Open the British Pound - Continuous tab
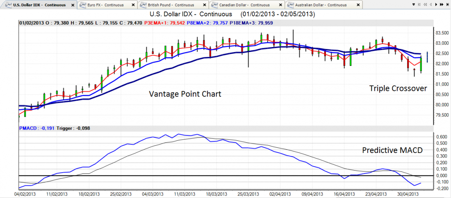451x198 pixels. (x=171, y=5)
